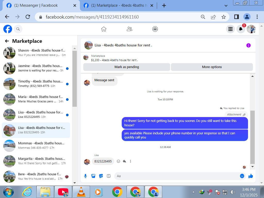Open more actions dots beside 8323226495
Screen dimensions: 264x198
point(130,161)
